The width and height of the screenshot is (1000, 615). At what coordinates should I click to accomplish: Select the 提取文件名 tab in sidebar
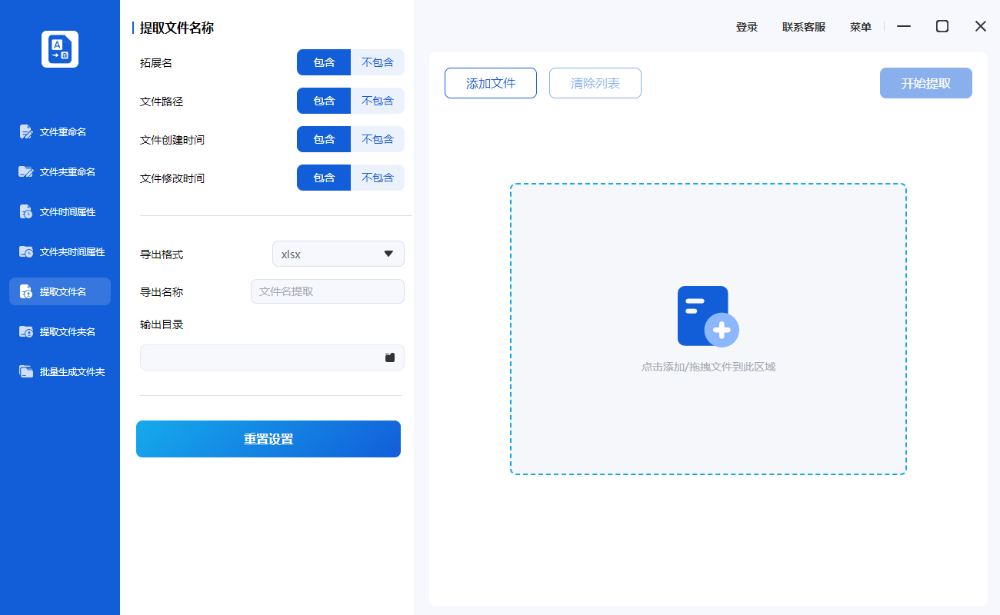60,291
